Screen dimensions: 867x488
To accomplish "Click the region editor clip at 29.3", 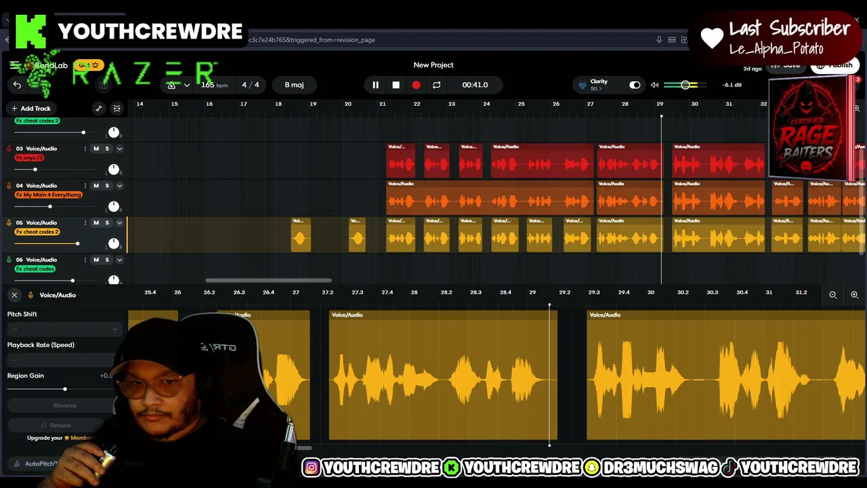I will tap(726, 375).
